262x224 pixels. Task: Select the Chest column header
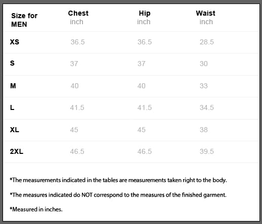tap(78, 13)
